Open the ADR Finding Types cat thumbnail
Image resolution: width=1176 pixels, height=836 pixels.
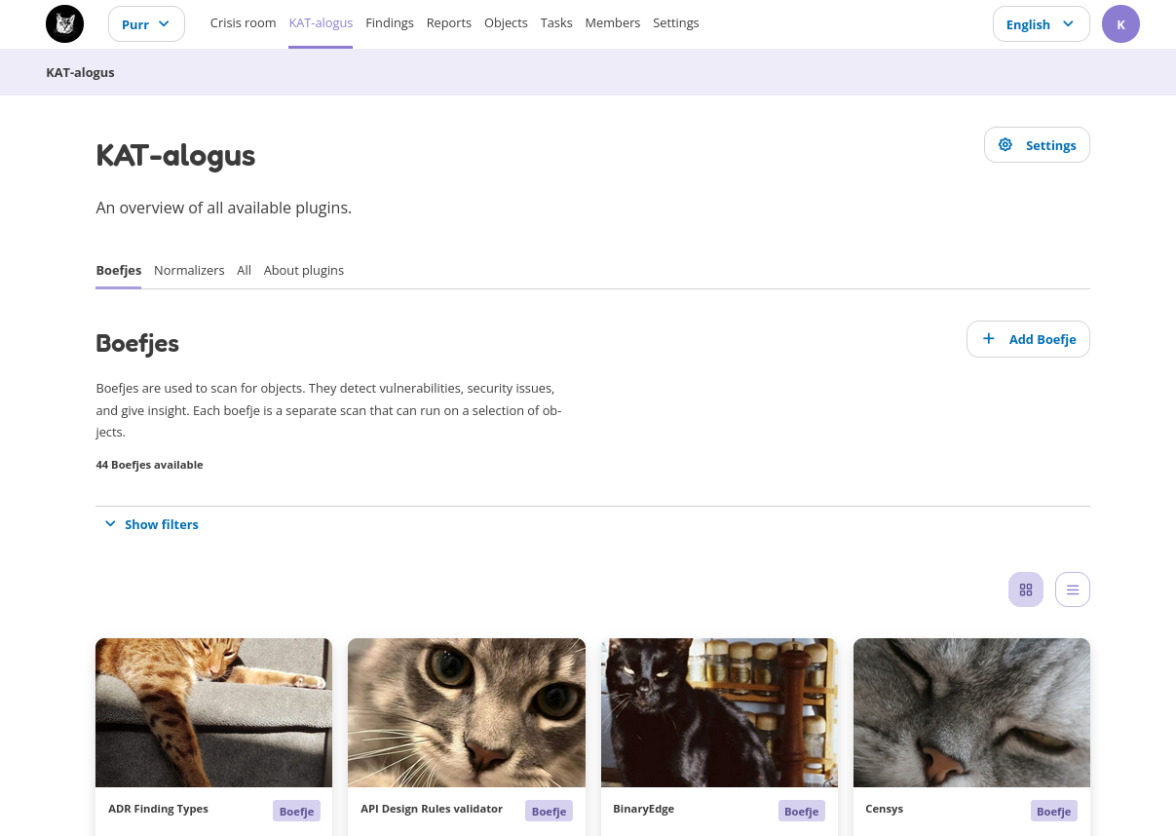pyautogui.click(x=213, y=712)
